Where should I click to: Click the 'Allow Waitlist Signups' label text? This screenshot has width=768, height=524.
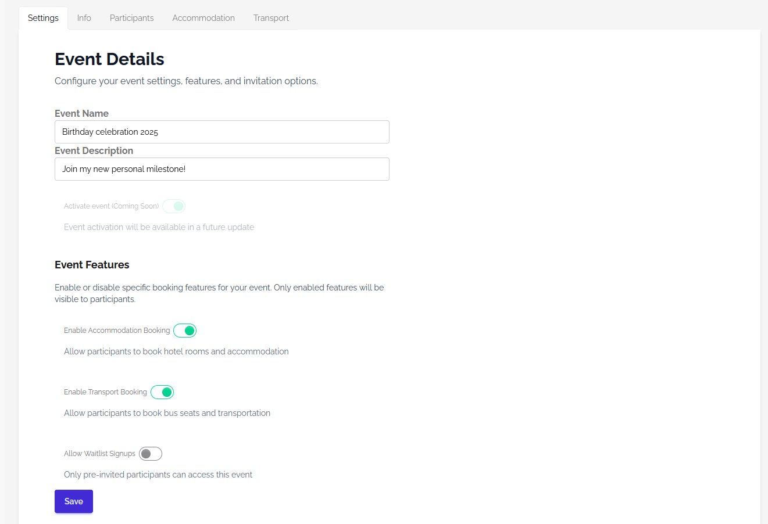[x=99, y=454]
